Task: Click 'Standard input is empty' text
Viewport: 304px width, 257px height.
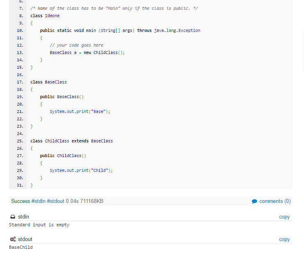Action: pyautogui.click(x=39, y=225)
